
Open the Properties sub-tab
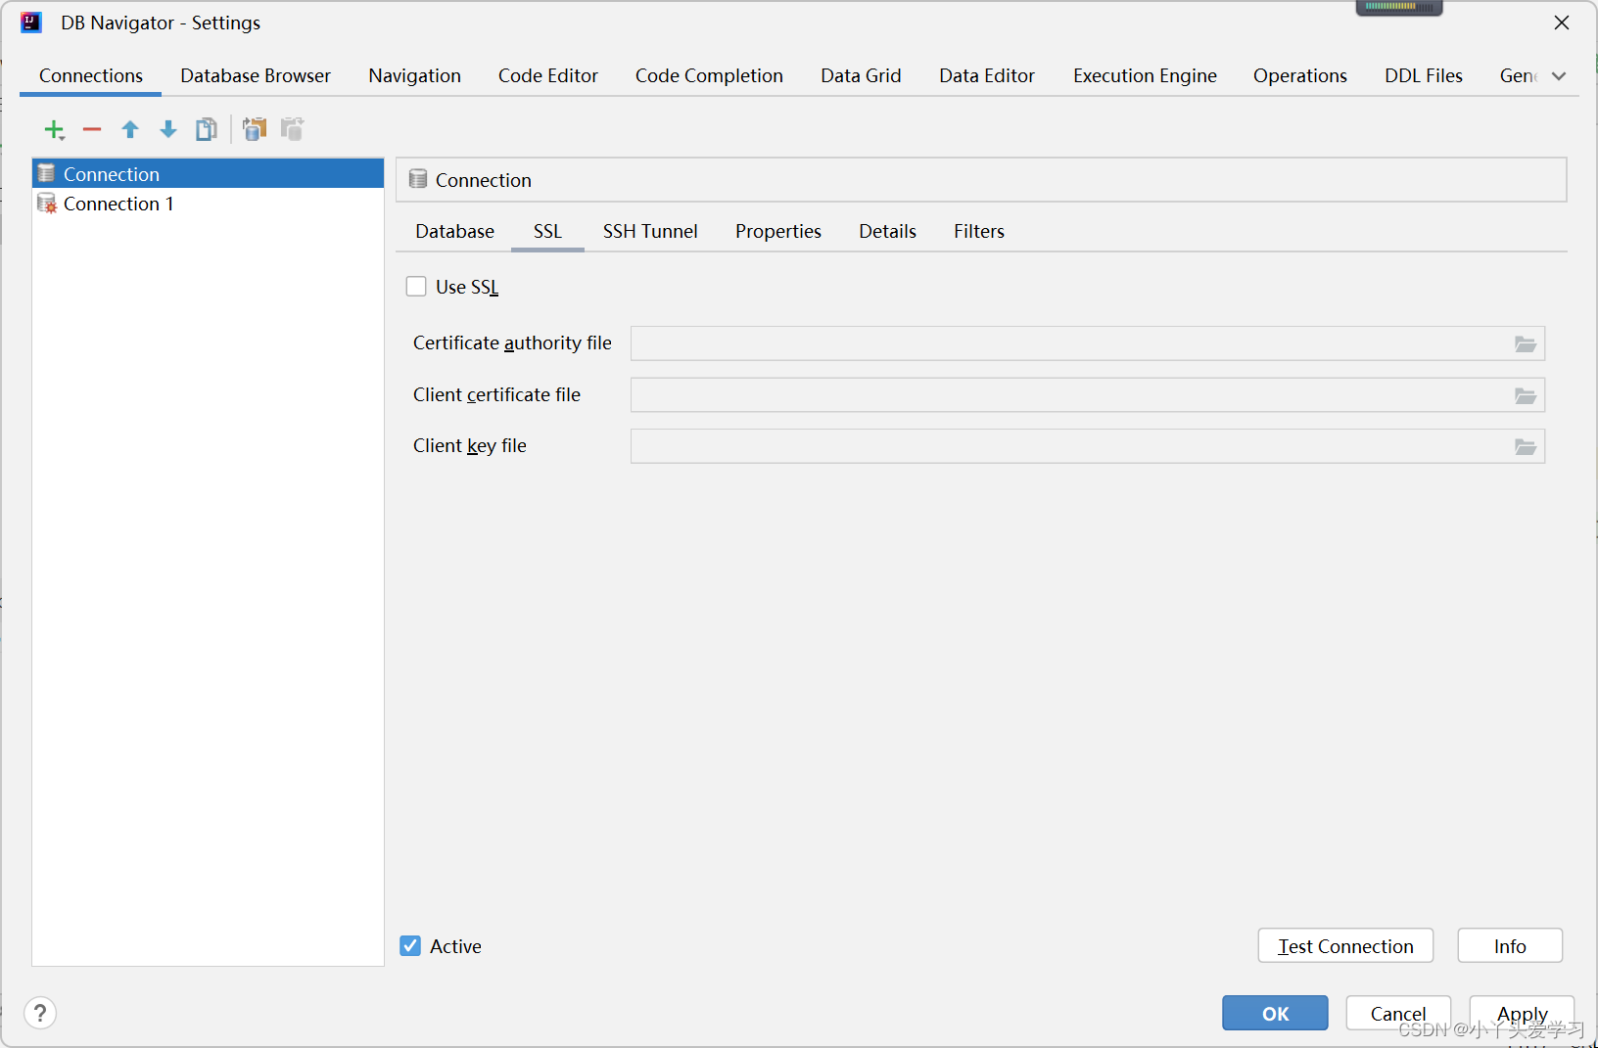778,232
